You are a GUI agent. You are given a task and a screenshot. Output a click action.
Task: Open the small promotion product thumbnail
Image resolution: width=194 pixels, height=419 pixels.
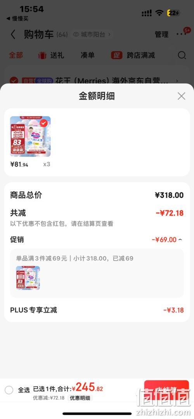(28, 278)
